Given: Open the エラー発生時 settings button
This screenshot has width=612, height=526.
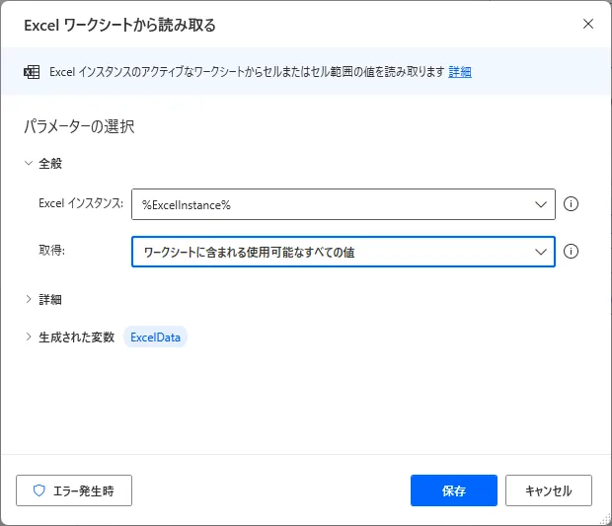Looking at the screenshot, I should [74, 490].
